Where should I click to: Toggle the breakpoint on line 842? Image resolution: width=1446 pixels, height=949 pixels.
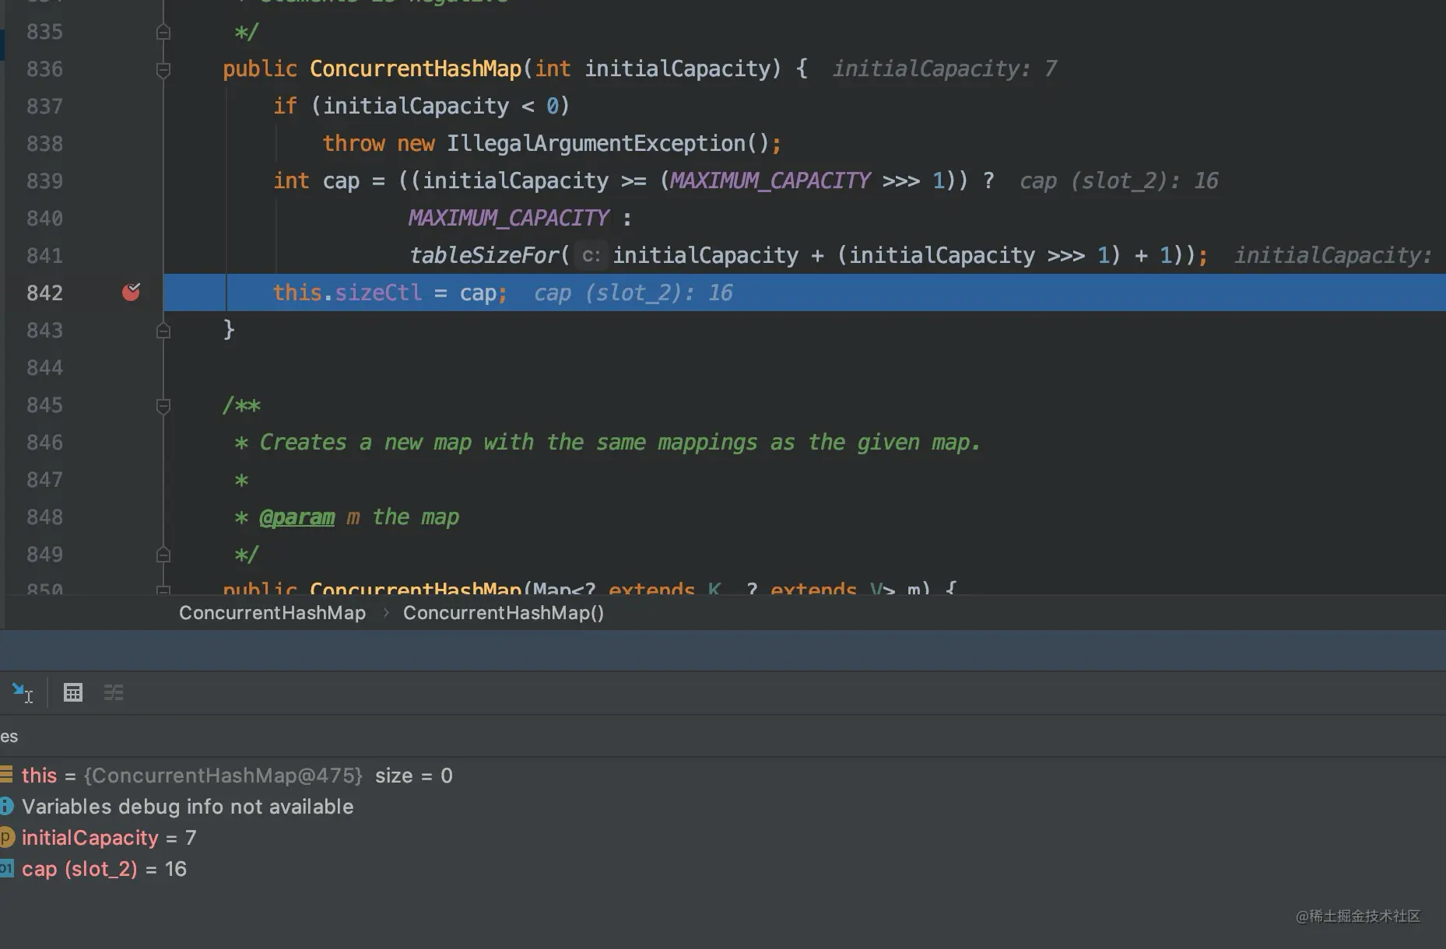pos(132,292)
